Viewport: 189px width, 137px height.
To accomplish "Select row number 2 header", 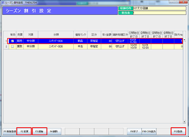I will click(x=6, y=46).
